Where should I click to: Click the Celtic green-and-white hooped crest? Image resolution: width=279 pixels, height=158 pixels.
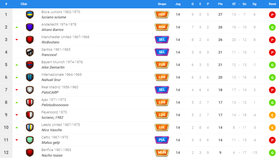(x=30, y=140)
